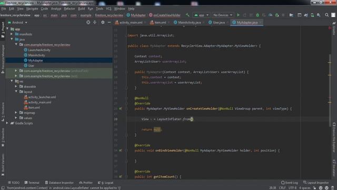Click the Favorites star icon on left strip
Viewport: 337px width, 190px height.
[x=3, y=145]
